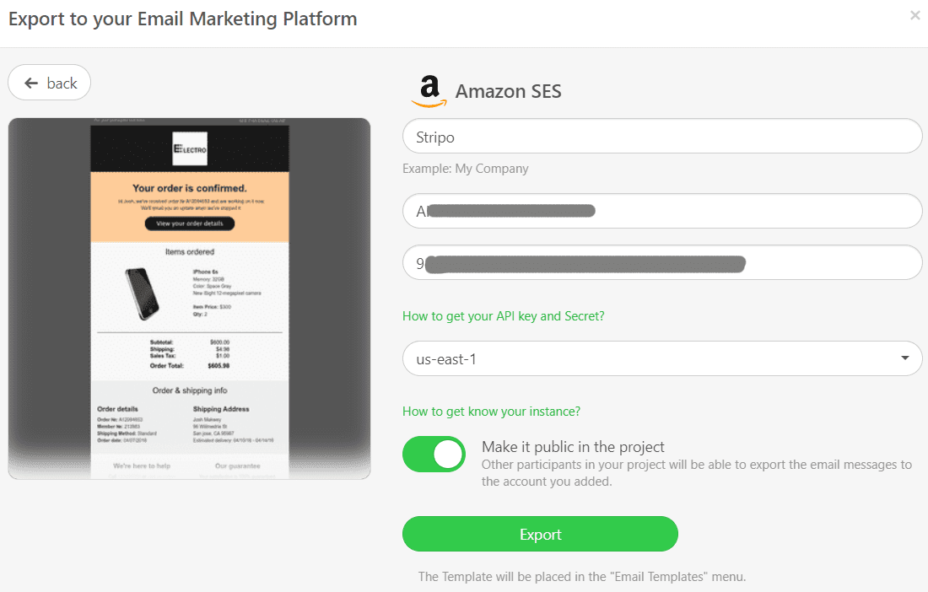Focus the API key field starting with A
The image size is (928, 592).
[x=662, y=211]
